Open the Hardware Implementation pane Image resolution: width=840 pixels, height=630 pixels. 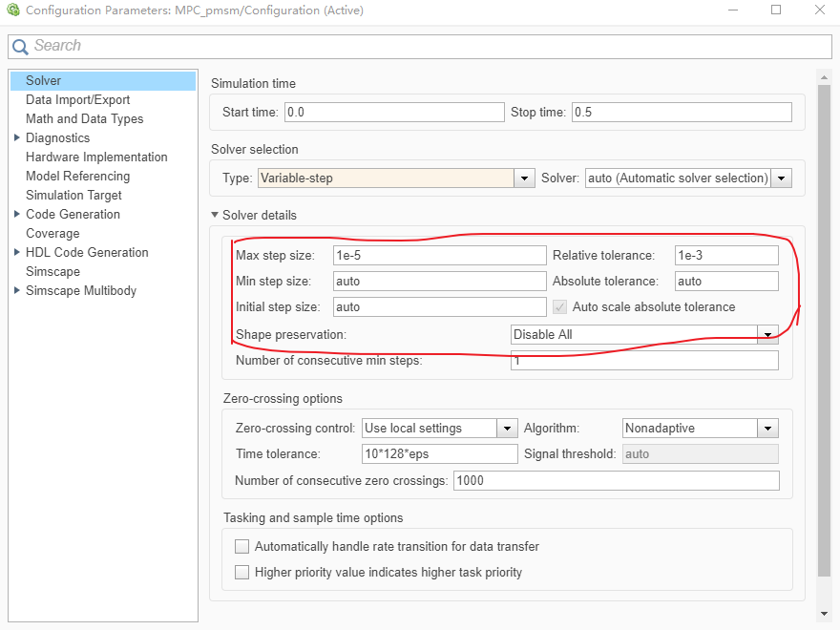[96, 157]
